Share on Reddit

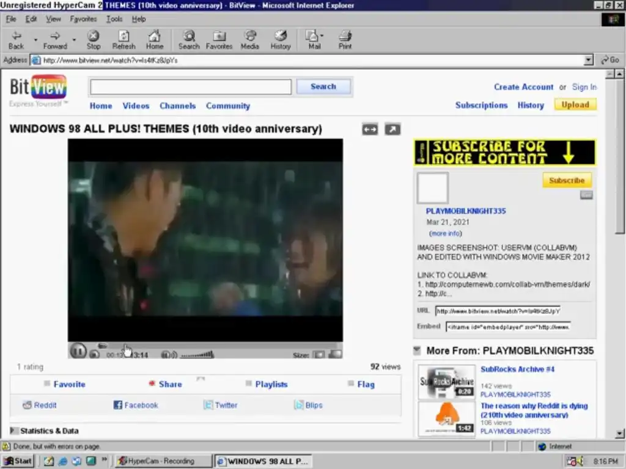pos(40,405)
